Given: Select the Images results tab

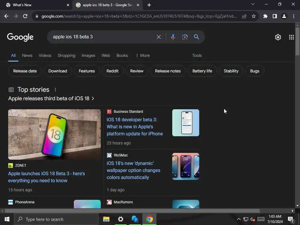Looking at the screenshot, I should click(x=88, y=55).
